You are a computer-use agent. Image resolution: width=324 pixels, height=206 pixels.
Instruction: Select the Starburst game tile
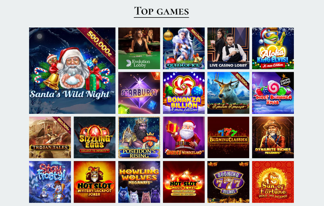139,93
